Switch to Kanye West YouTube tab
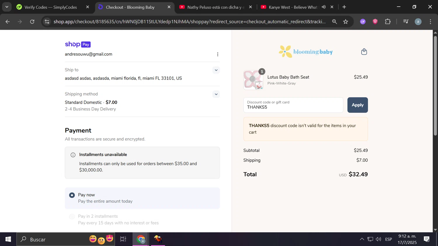 (293, 7)
